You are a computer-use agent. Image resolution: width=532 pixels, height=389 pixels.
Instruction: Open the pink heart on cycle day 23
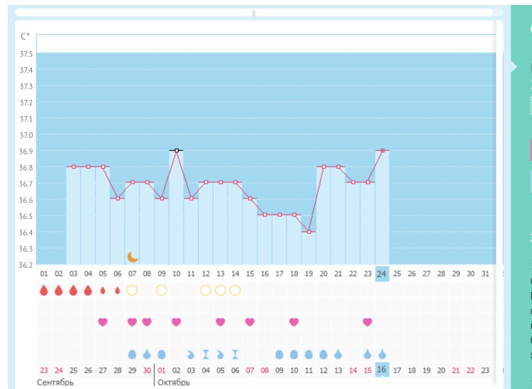367,322
